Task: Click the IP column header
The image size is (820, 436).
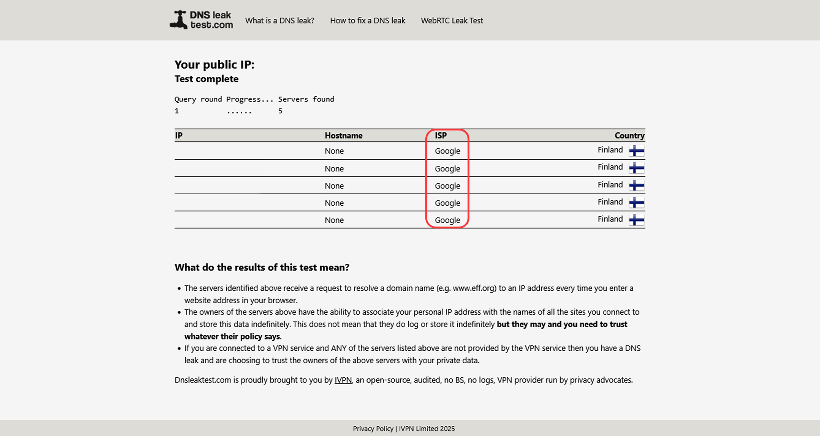Action: (179, 136)
